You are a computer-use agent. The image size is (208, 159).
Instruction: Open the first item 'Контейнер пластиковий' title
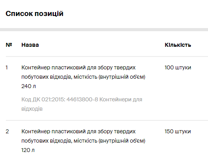(x=83, y=77)
